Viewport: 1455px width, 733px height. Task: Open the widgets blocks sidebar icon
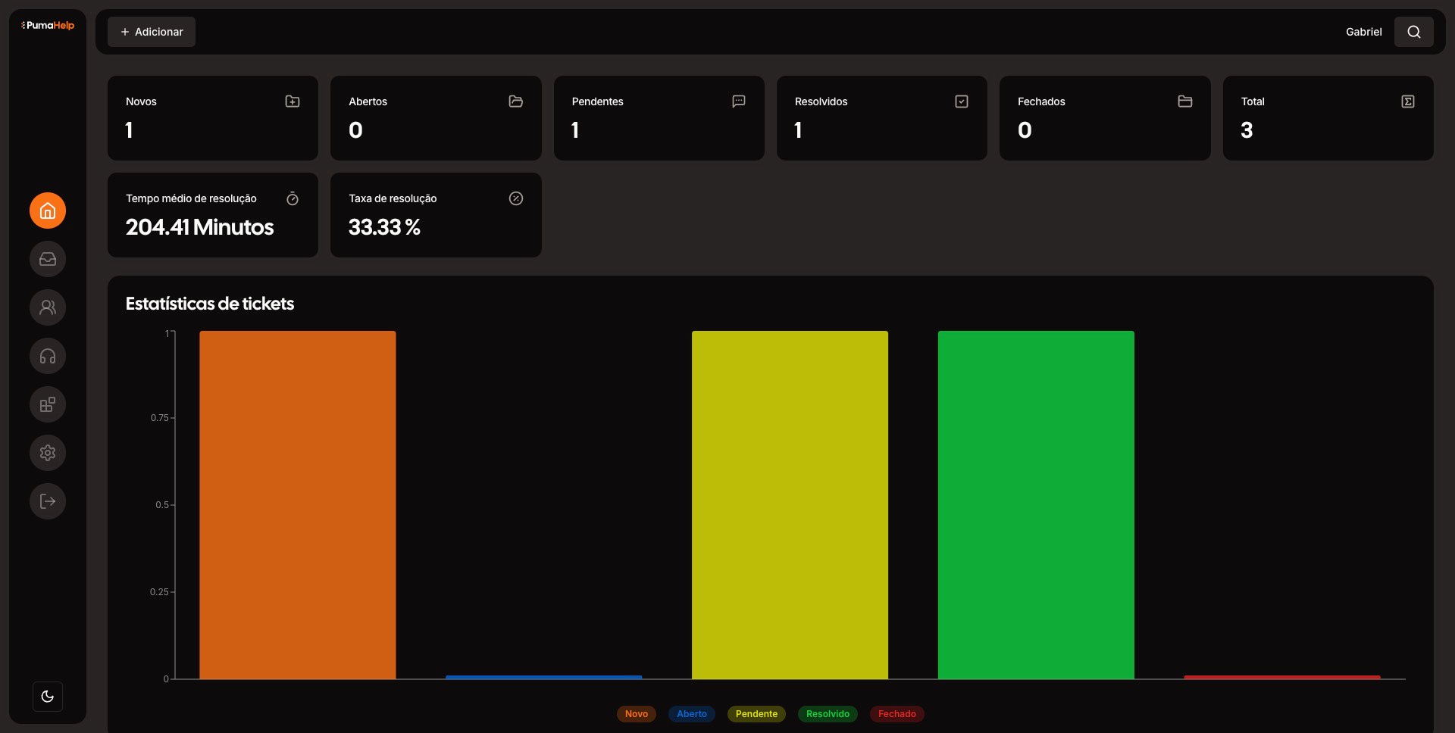[x=48, y=404]
